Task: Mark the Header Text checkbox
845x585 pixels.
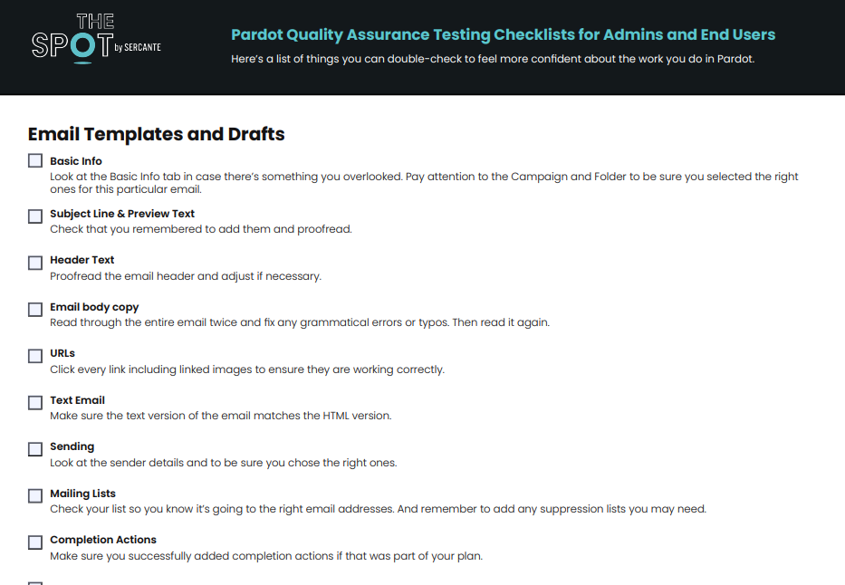Action: click(35, 263)
